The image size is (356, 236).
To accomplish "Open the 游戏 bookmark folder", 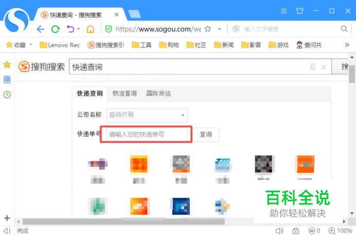I will 278,45.
